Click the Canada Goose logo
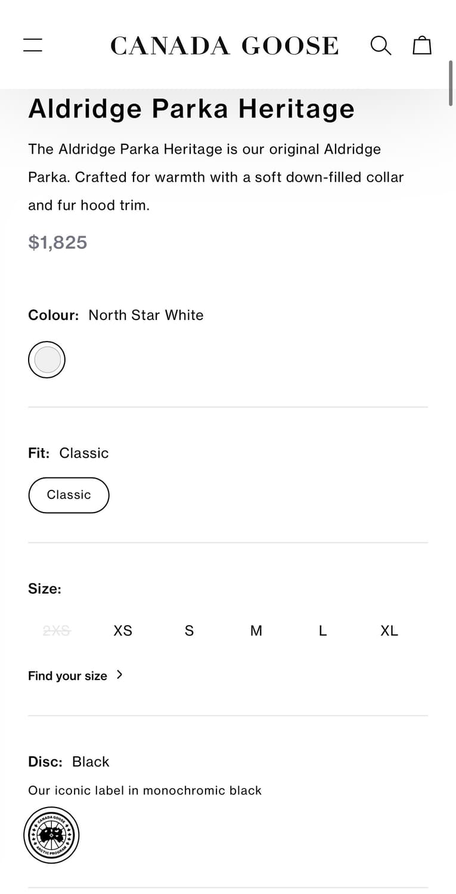 pyautogui.click(x=224, y=46)
